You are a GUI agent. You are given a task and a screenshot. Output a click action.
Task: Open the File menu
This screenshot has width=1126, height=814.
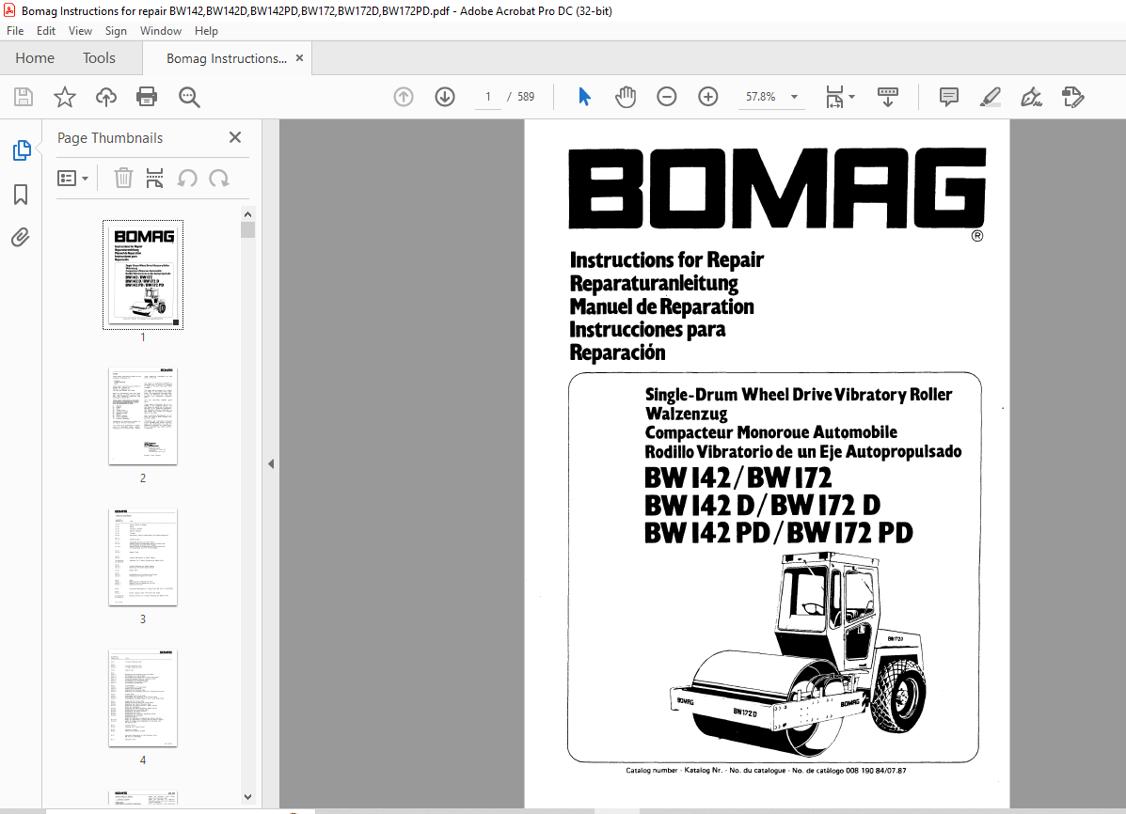point(15,31)
